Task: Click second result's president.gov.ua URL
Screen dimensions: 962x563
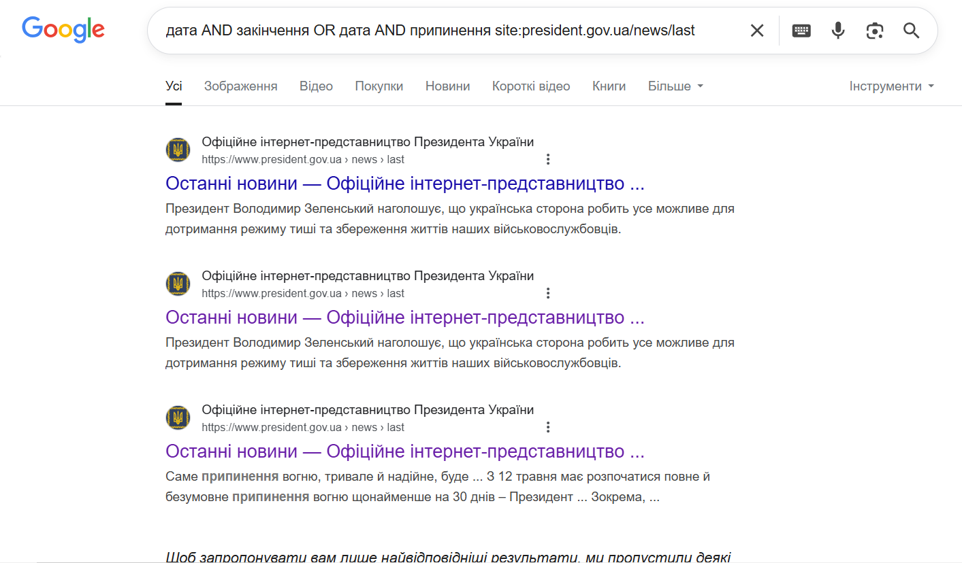Action: tap(303, 294)
